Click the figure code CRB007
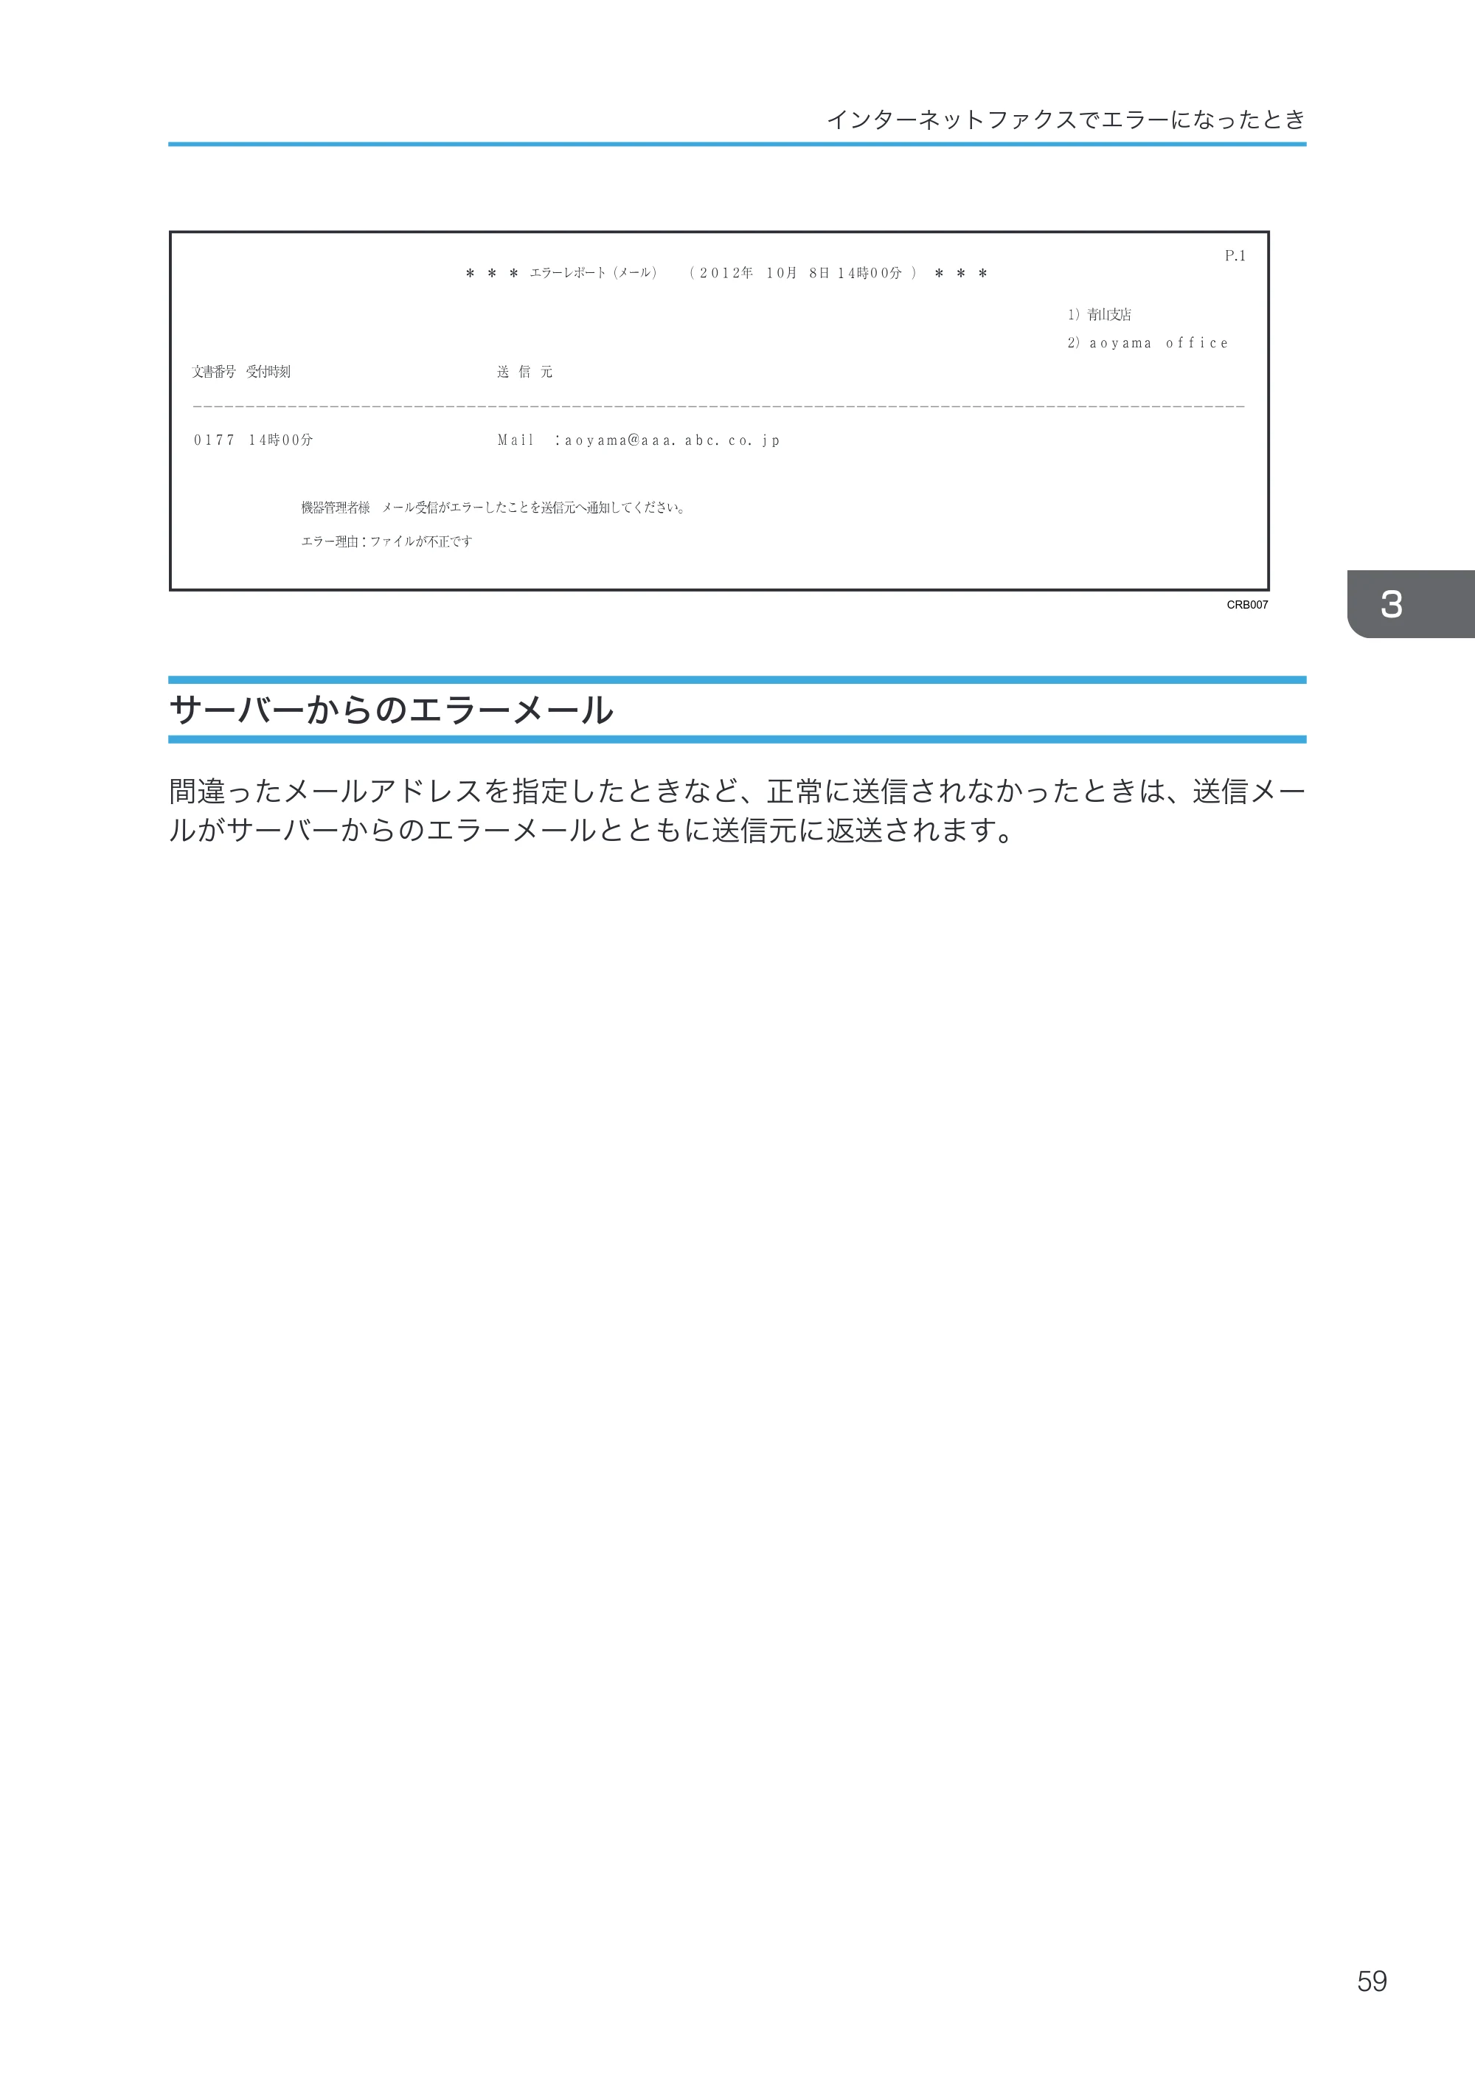 [1247, 605]
